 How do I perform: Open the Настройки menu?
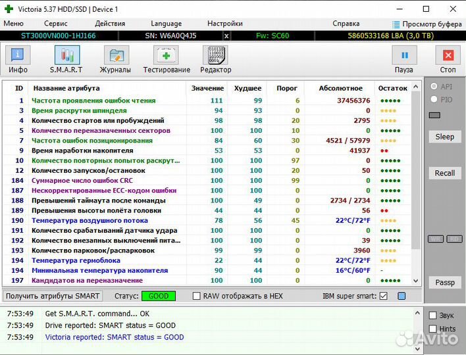225,24
